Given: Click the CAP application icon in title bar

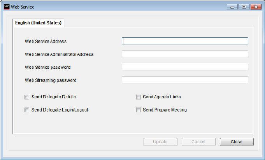Looking at the screenshot, I should (6, 7).
